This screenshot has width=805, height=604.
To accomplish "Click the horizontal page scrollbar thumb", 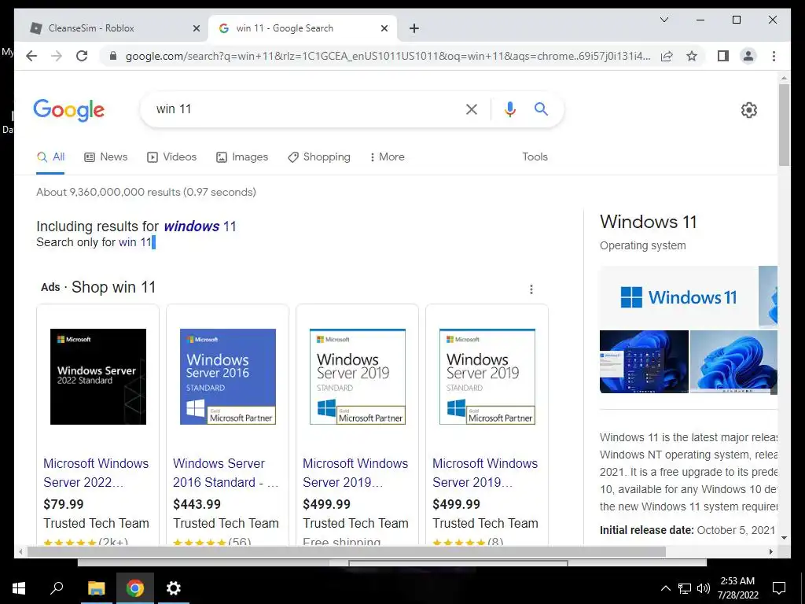I will click(x=346, y=551).
